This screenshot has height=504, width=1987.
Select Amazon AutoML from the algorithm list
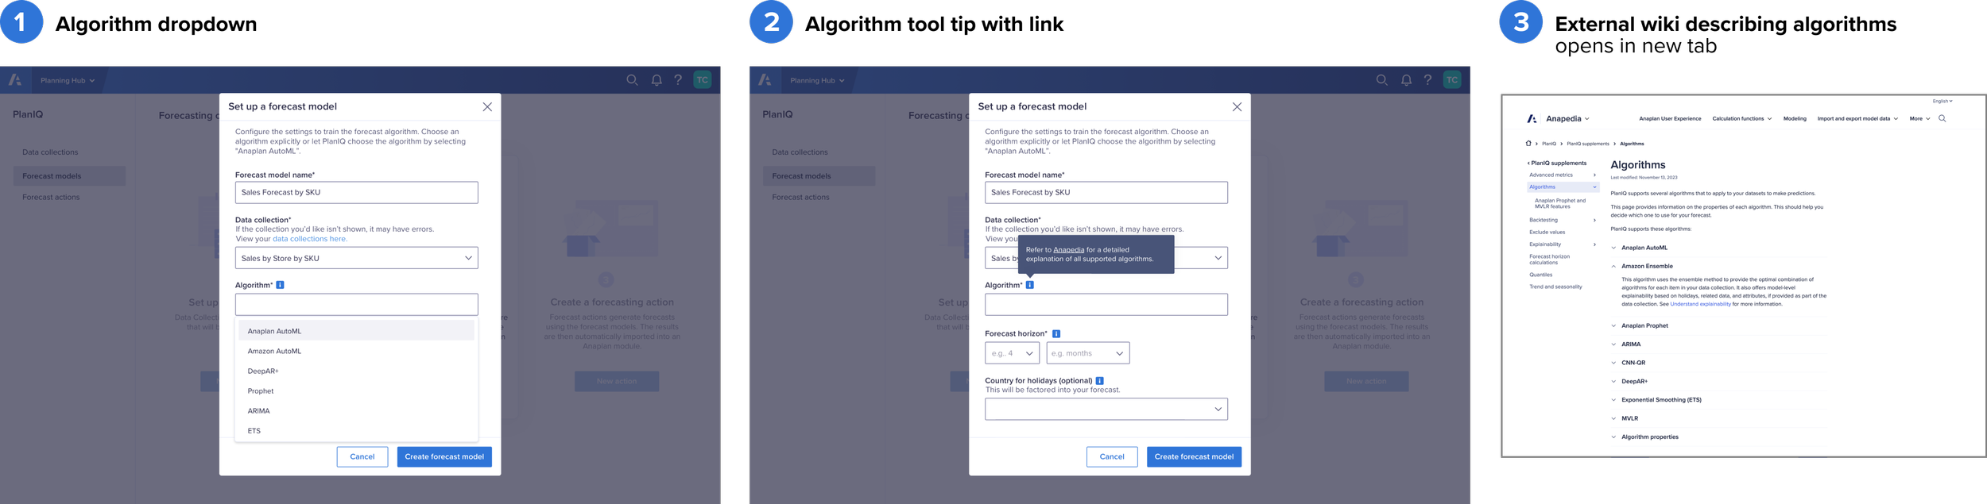356,351
